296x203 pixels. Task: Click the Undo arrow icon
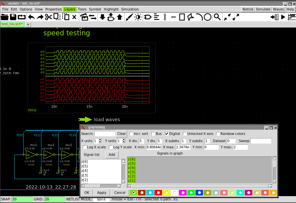point(32,17)
